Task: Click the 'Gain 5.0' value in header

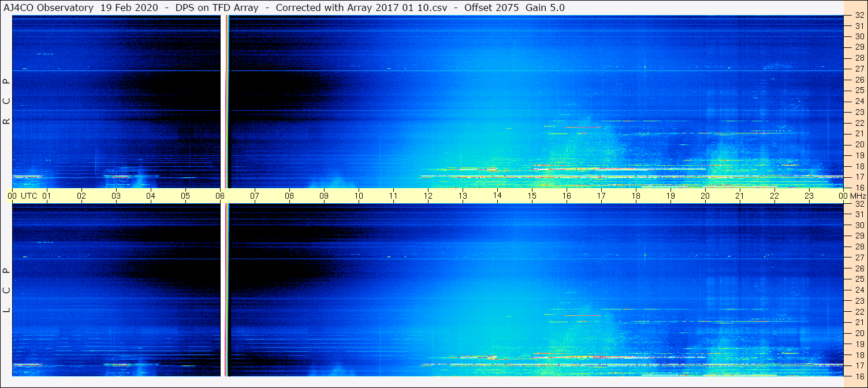Action: [x=545, y=8]
